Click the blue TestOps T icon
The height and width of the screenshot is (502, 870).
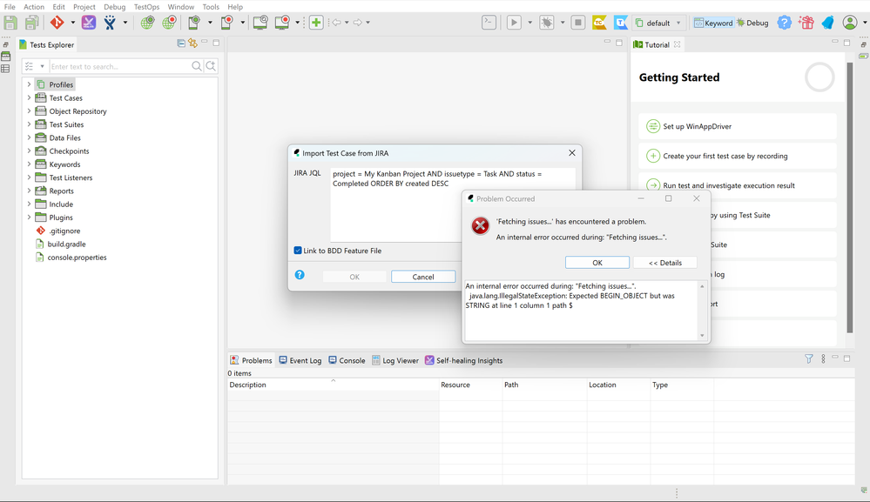point(620,23)
